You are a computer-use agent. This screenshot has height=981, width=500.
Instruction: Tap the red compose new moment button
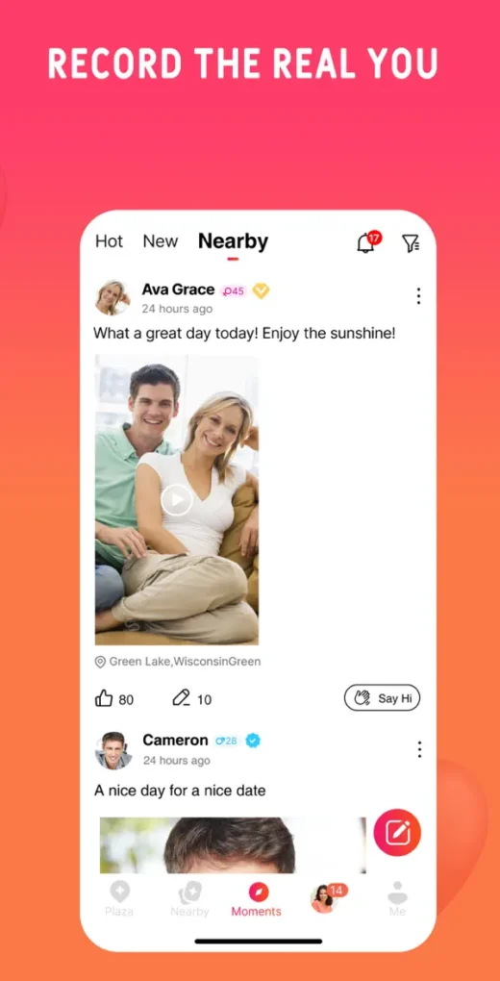coord(397,832)
